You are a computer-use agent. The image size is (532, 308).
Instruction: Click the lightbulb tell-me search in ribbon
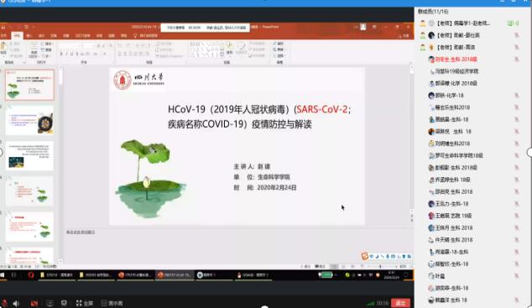(145, 35)
